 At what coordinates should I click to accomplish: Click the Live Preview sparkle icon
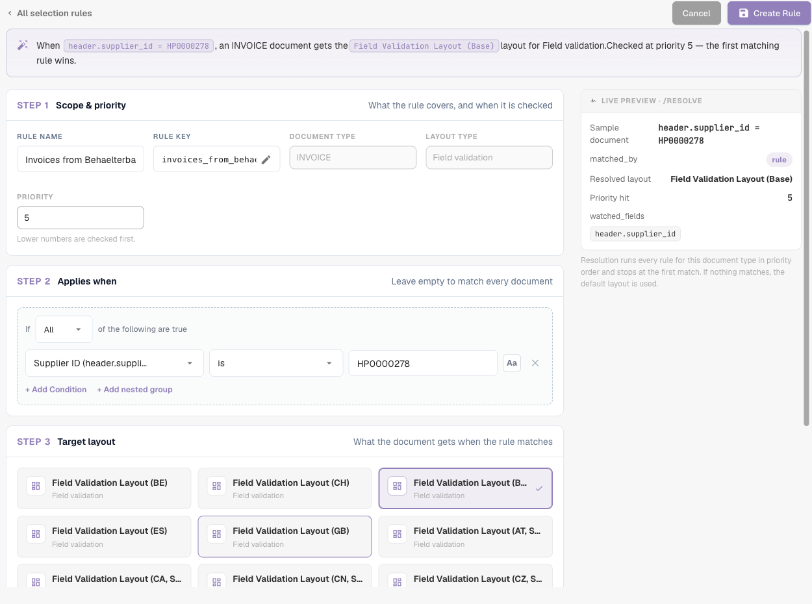pos(593,101)
